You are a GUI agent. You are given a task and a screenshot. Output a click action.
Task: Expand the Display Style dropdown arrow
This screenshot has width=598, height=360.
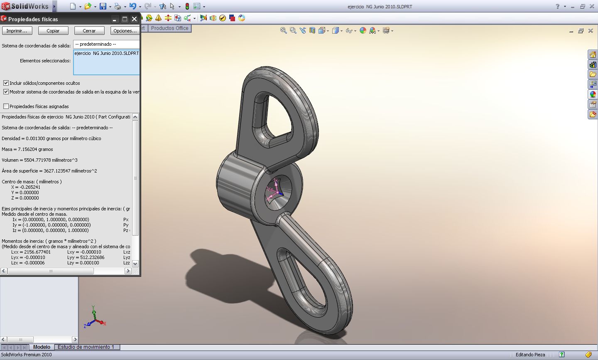tap(342, 31)
